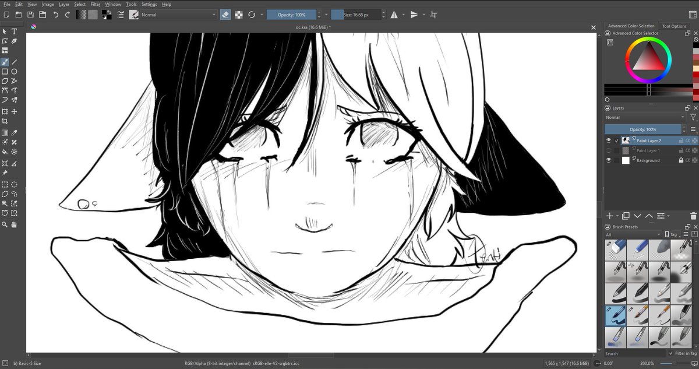Open the Settings menu
This screenshot has width=699, height=369.
[x=149, y=4]
